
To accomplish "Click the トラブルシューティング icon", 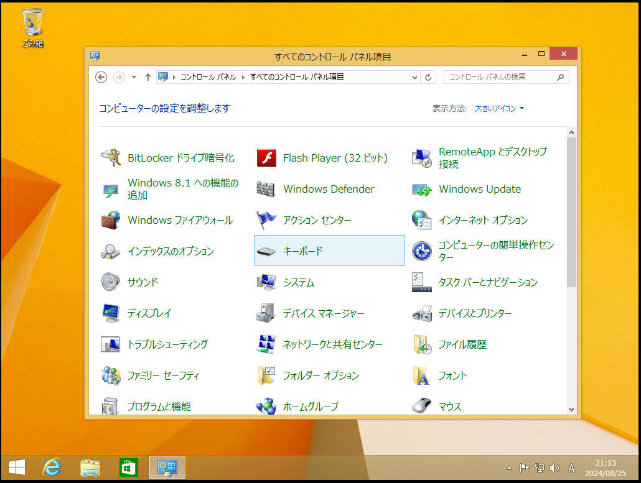I will 111,344.
